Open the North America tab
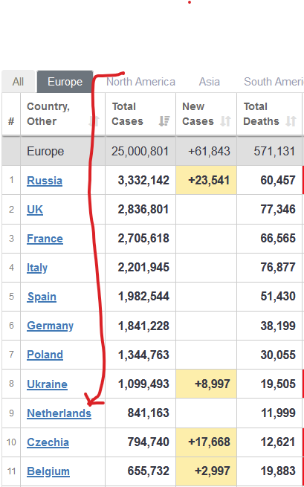 point(140,82)
